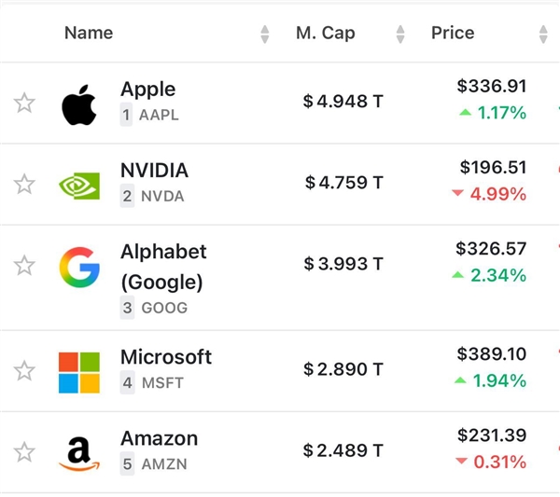This screenshot has height=497, width=560.
Task: Favorite Amazon using its star
Action: click(24, 451)
